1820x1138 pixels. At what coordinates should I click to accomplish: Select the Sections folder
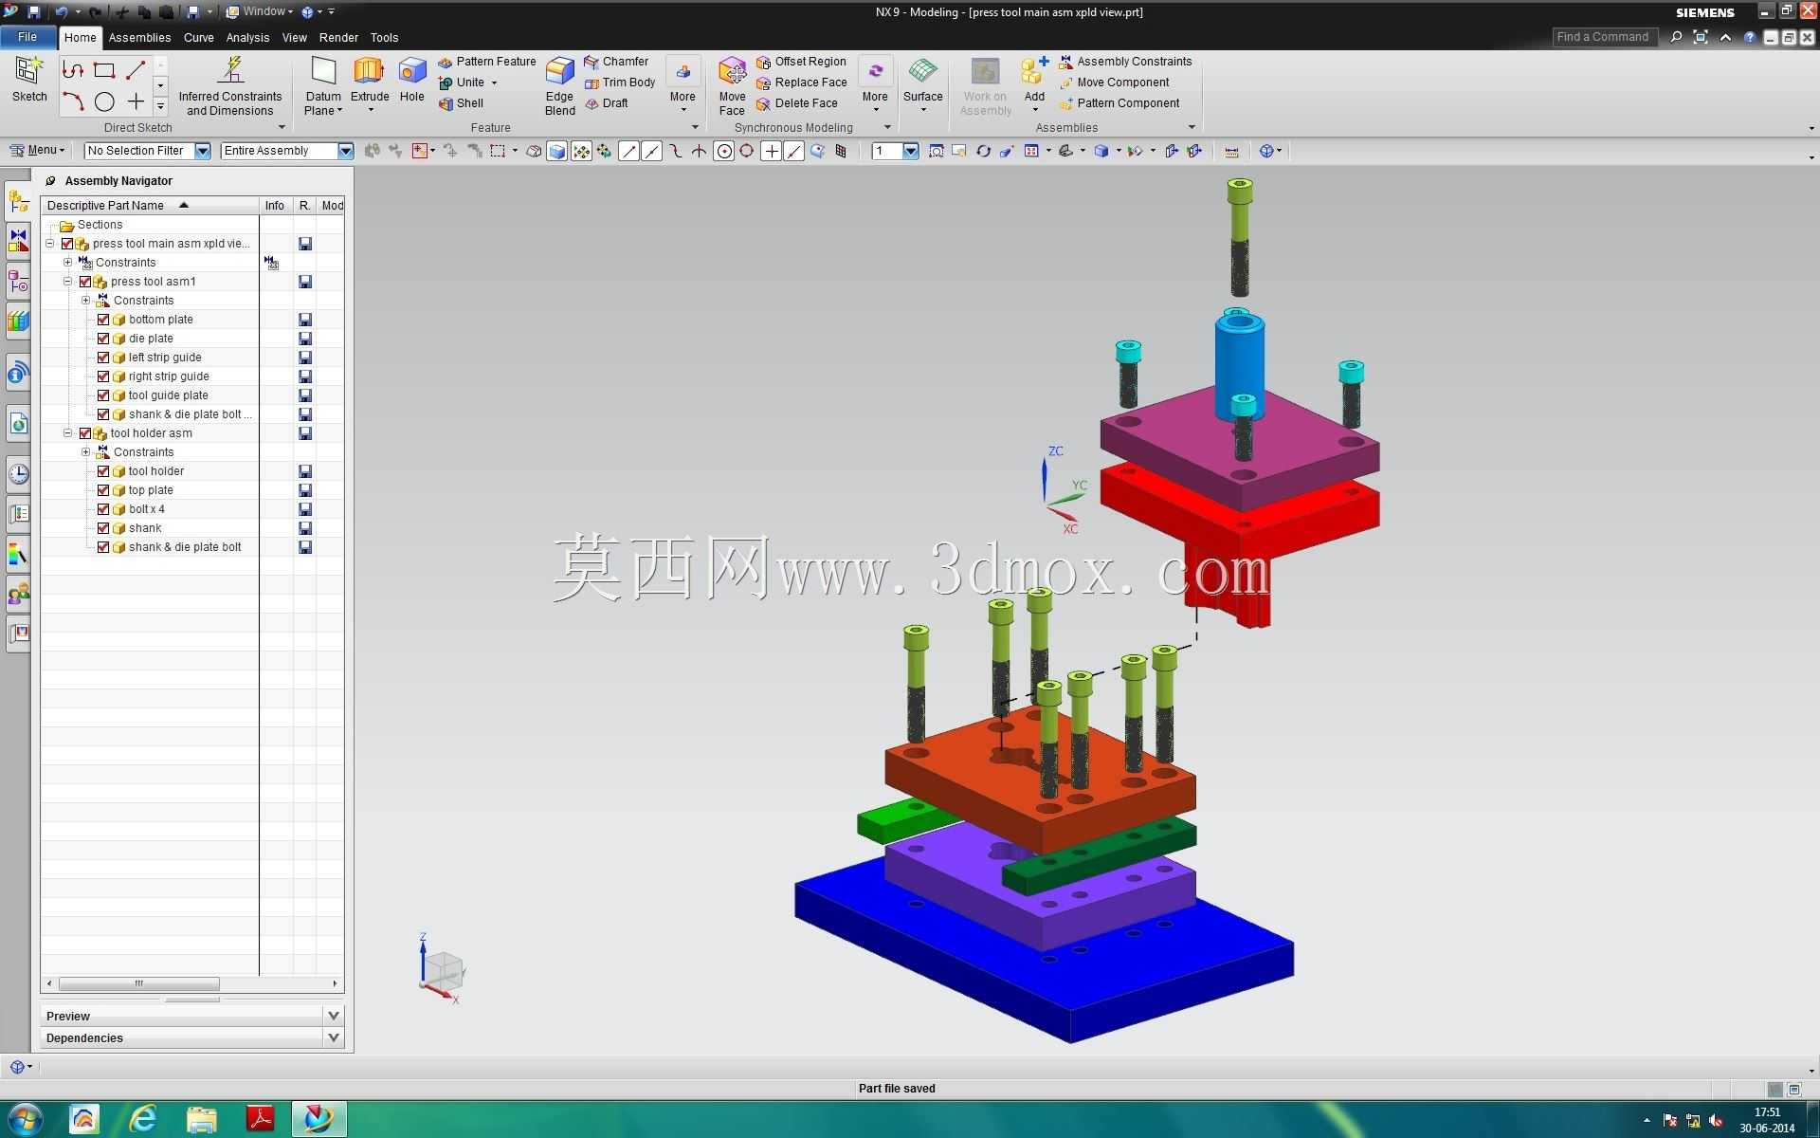(100, 225)
